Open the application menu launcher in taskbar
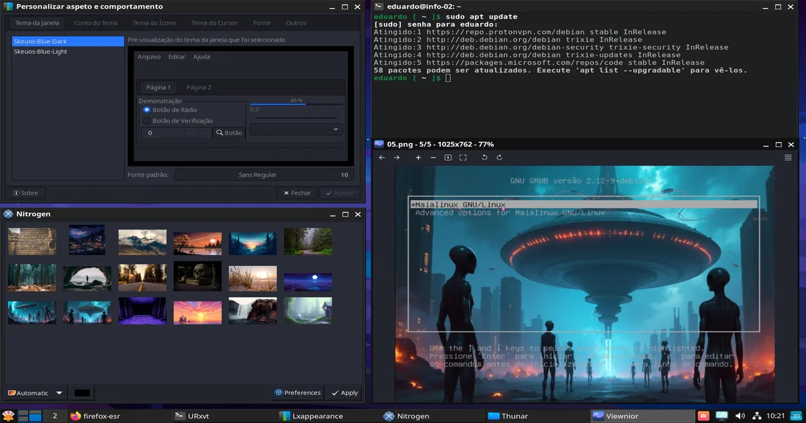806x423 pixels. 8,416
